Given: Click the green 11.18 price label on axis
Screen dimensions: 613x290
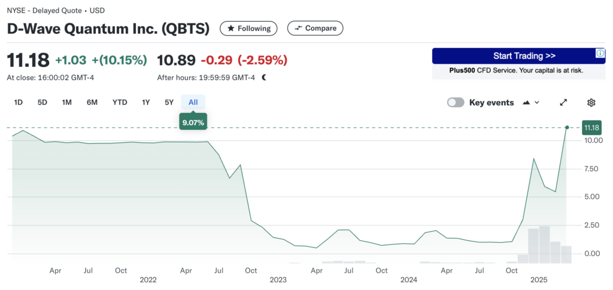Looking at the screenshot, I should (x=591, y=127).
